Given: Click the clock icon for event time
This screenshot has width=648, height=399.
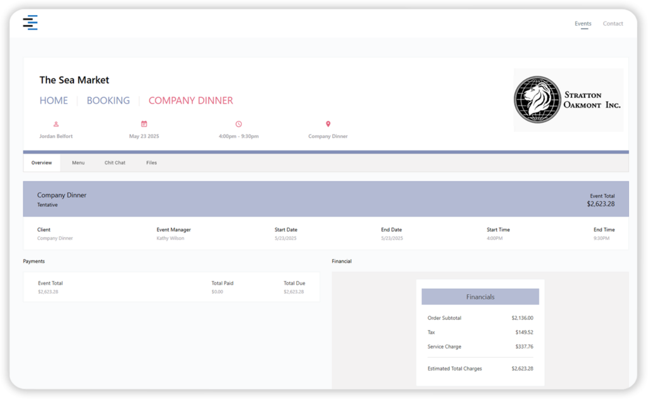Looking at the screenshot, I should click(239, 123).
